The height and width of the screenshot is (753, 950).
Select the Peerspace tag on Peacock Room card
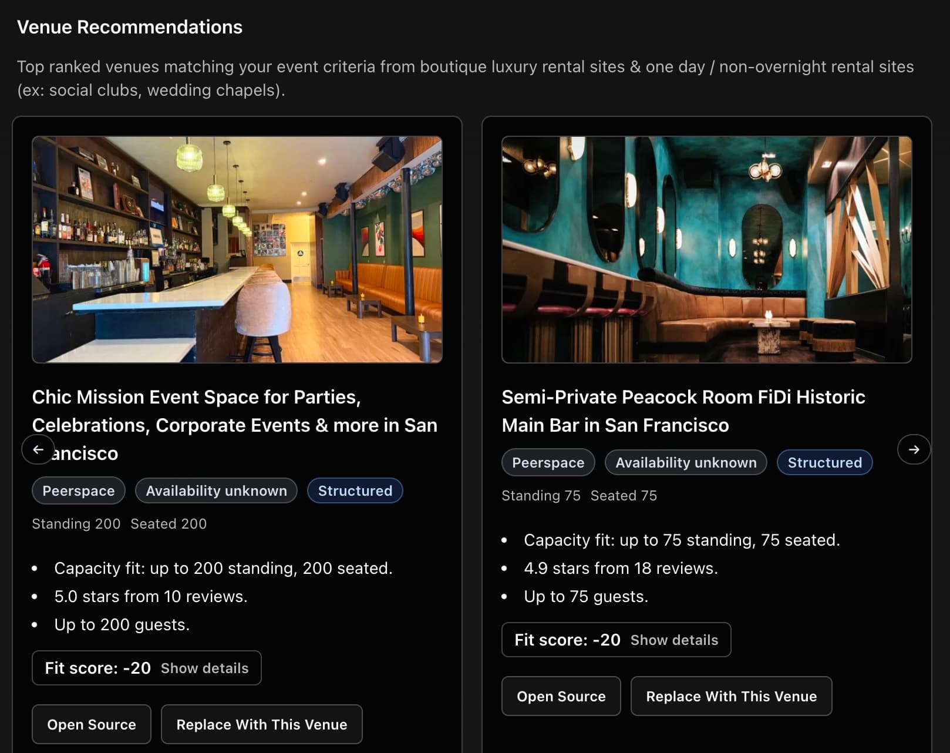(x=548, y=462)
